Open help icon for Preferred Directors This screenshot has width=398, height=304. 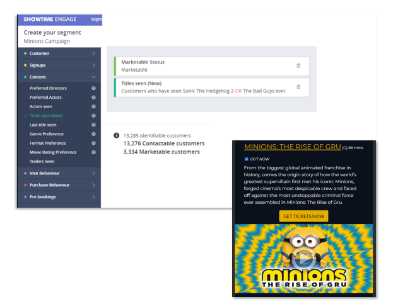(x=93, y=88)
